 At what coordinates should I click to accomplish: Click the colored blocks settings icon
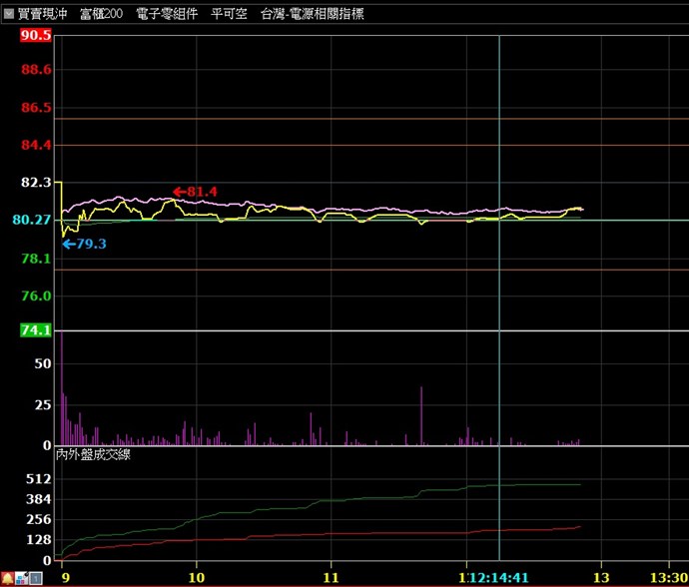coord(21,578)
